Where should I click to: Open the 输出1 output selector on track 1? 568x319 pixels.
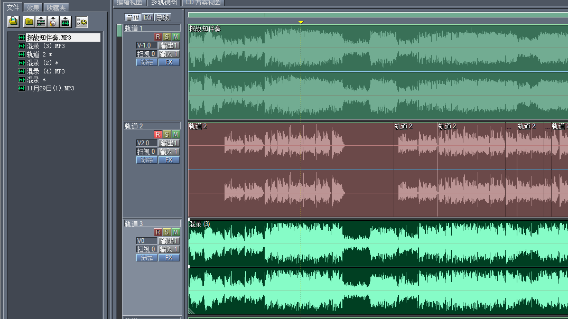click(x=169, y=45)
